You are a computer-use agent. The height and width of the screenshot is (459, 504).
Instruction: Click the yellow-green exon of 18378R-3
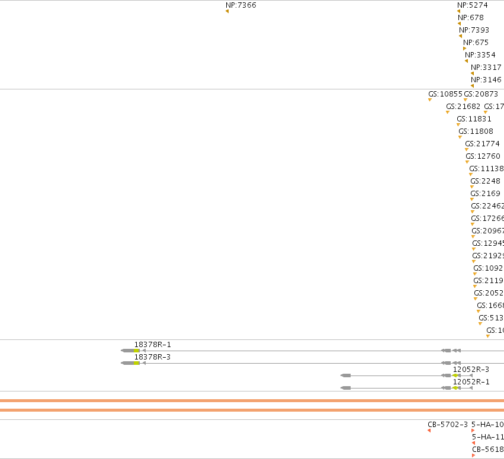pos(137,363)
